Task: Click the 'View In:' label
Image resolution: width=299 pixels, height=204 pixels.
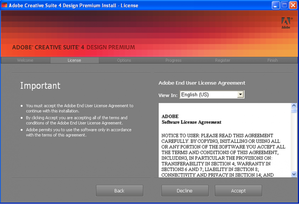Action: pyautogui.click(x=168, y=95)
